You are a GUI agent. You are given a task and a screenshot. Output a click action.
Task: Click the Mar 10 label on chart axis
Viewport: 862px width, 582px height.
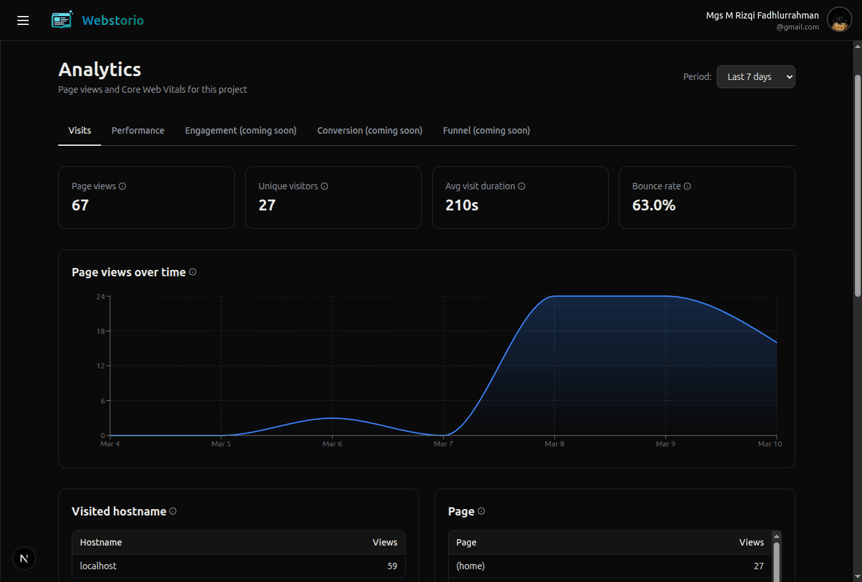[x=770, y=444]
